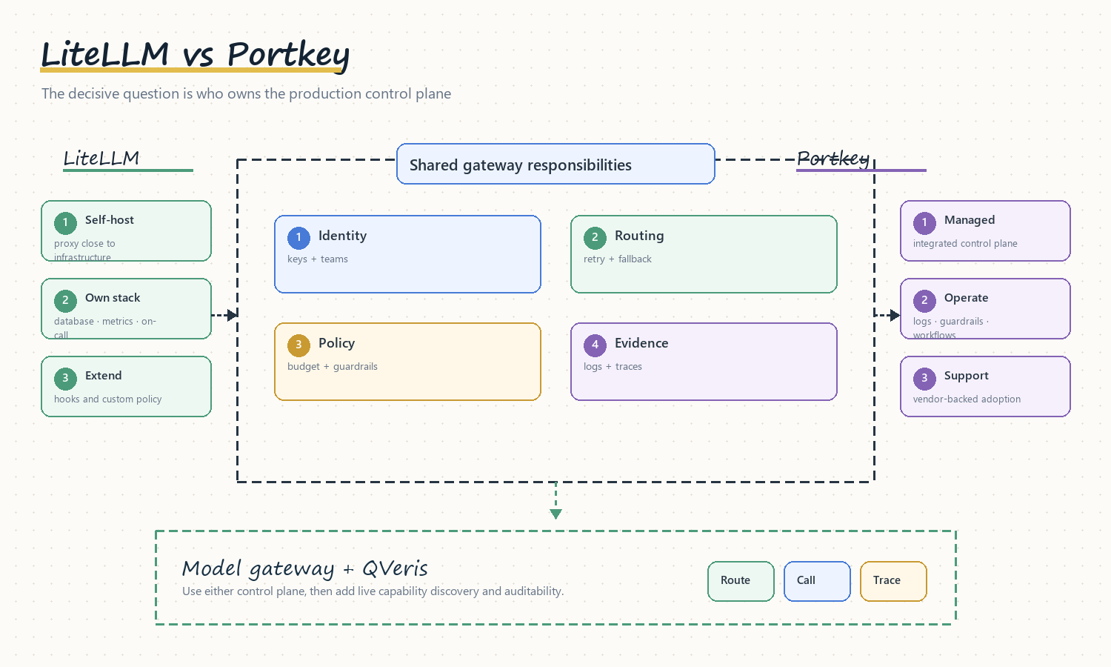This screenshot has height=667, width=1111.
Task: Click the 'vendor-backed adoption' text
Action: pos(967,399)
